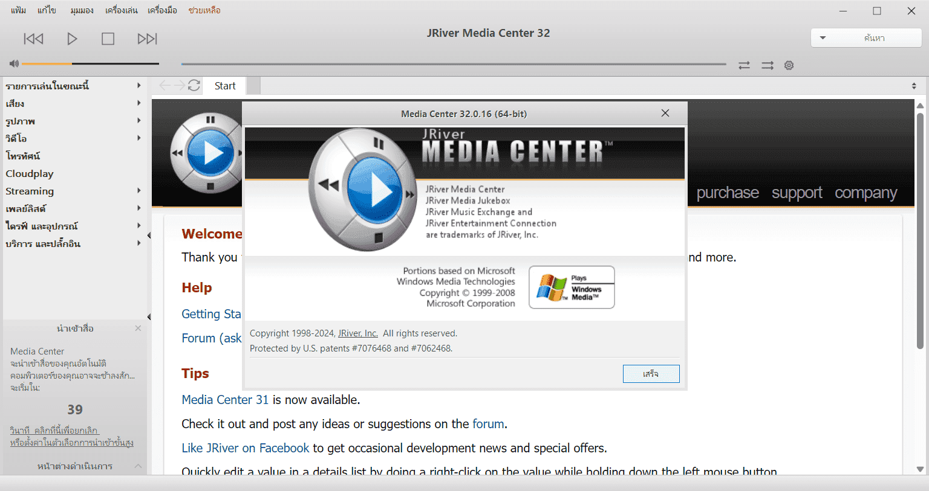Skip to the next track
This screenshot has height=491, width=929.
pos(147,39)
